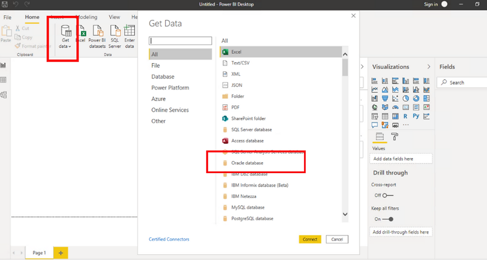Close the Get Data dialog

pyautogui.click(x=353, y=15)
